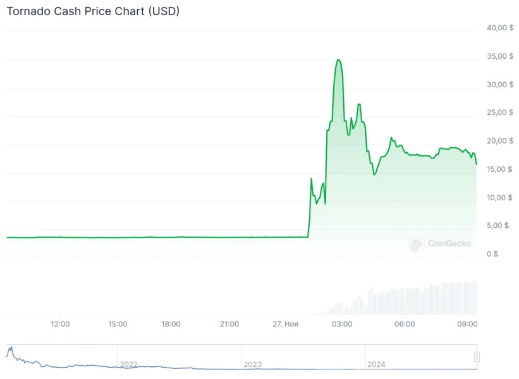Click the 06:00 time axis label
This screenshot has width=519, height=379.
coord(405,324)
